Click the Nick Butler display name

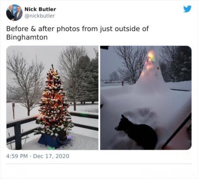coord(40,9)
